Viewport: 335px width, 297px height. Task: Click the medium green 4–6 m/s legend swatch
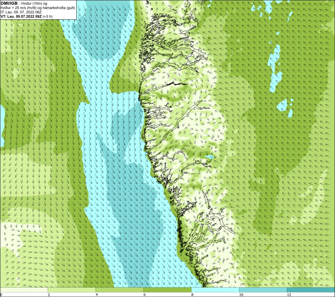[120, 290]
